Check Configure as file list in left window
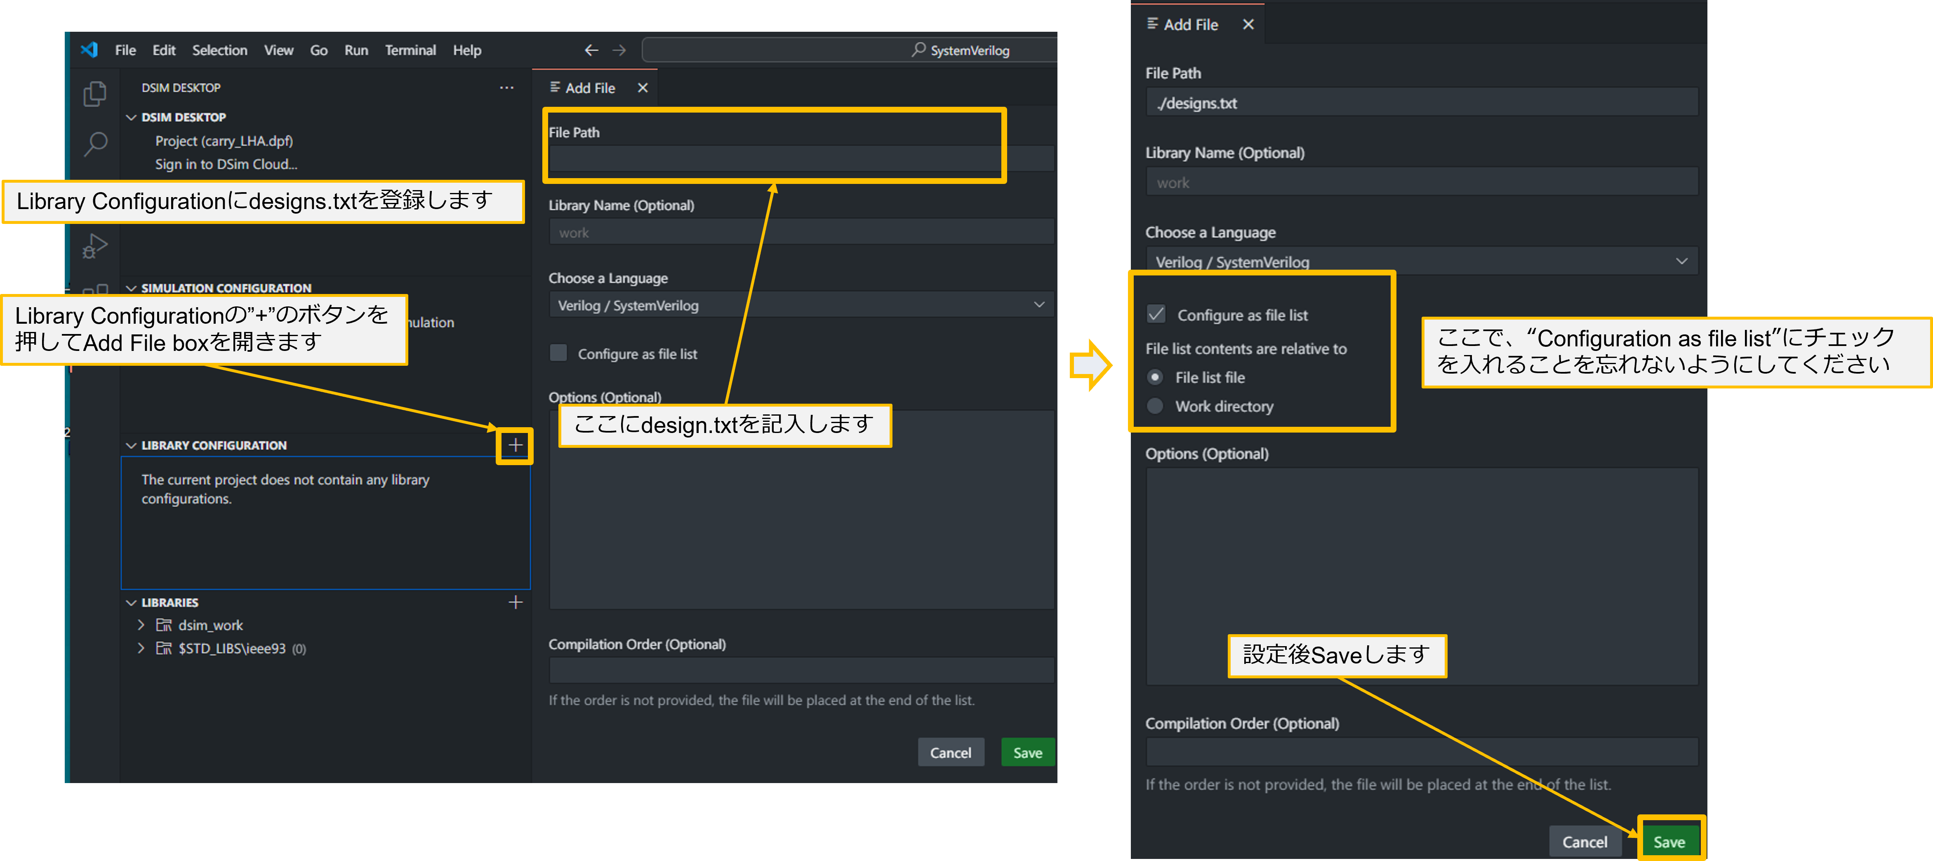 tap(558, 353)
